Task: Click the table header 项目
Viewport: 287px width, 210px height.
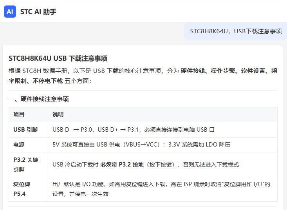Action: [19, 114]
